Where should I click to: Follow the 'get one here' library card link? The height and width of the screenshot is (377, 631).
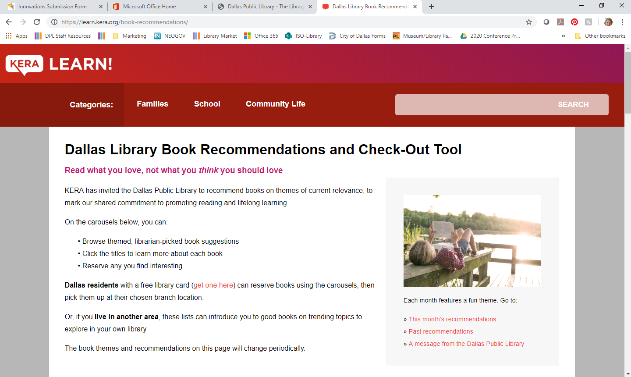pyautogui.click(x=213, y=285)
